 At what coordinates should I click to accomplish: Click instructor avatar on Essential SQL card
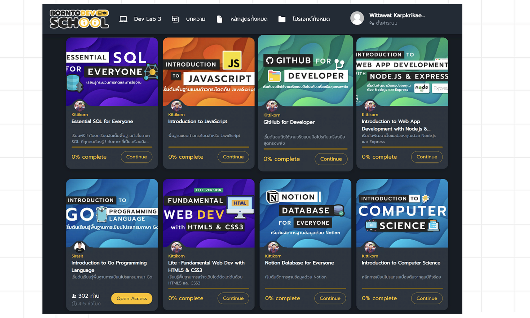[x=79, y=106]
